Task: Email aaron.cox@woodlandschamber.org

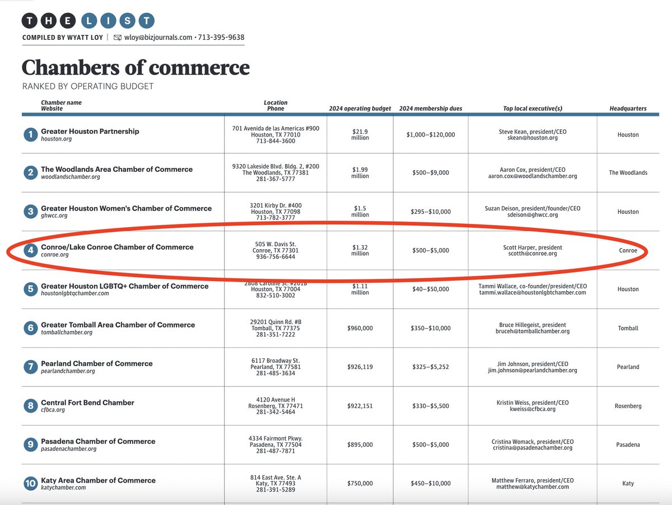Action: [533, 176]
